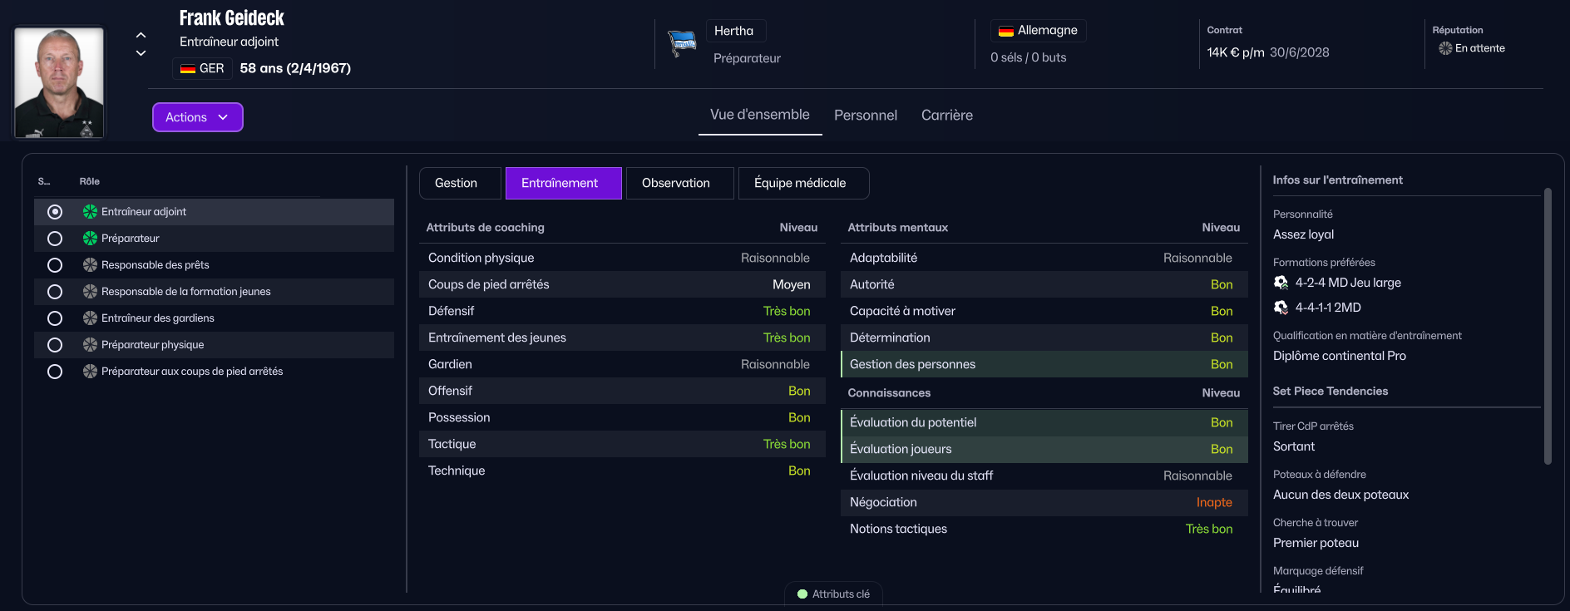Viewport: 1570px width, 611px height.
Task: Click the German flag next to Allemagne
Action: [1005, 31]
